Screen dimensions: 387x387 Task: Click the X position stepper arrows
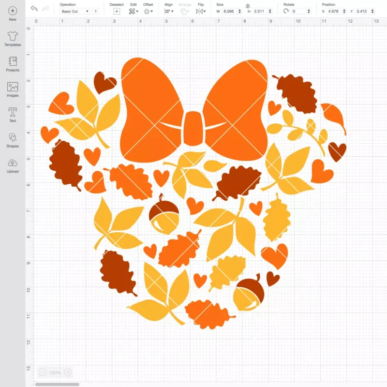pos(344,11)
